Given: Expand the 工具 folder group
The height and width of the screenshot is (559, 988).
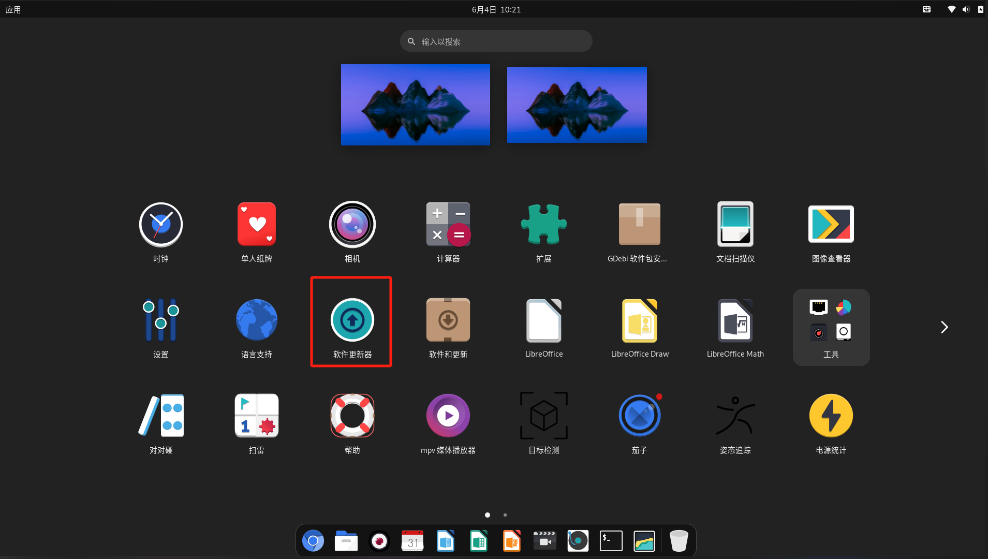Looking at the screenshot, I should coord(831,327).
